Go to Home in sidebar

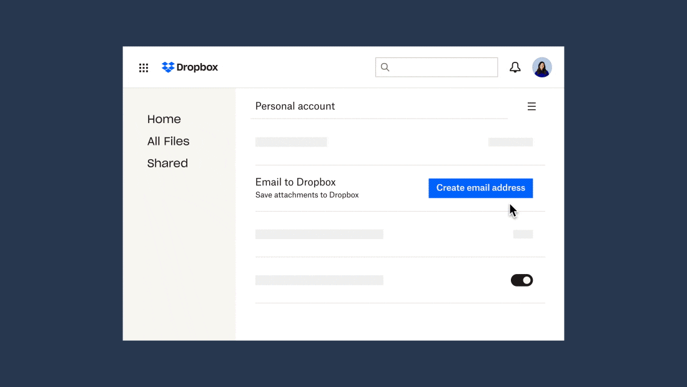tap(164, 119)
